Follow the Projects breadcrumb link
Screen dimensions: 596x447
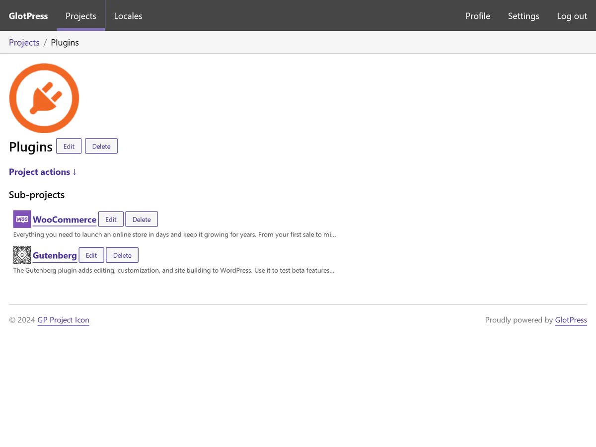coord(24,43)
